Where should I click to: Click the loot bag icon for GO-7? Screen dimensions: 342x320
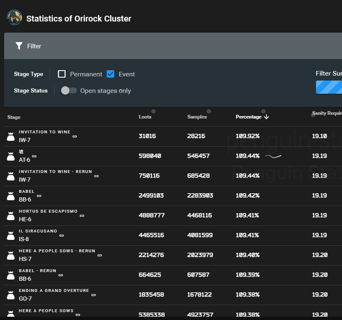click(11, 295)
